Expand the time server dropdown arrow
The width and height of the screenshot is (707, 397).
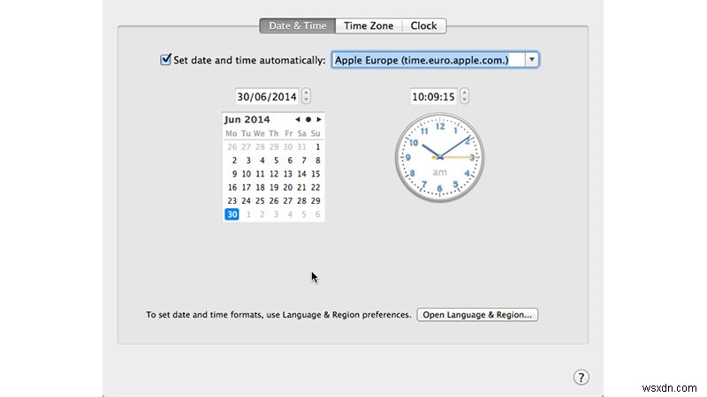coord(532,60)
